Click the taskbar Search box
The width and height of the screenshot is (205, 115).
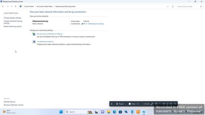[79, 112]
